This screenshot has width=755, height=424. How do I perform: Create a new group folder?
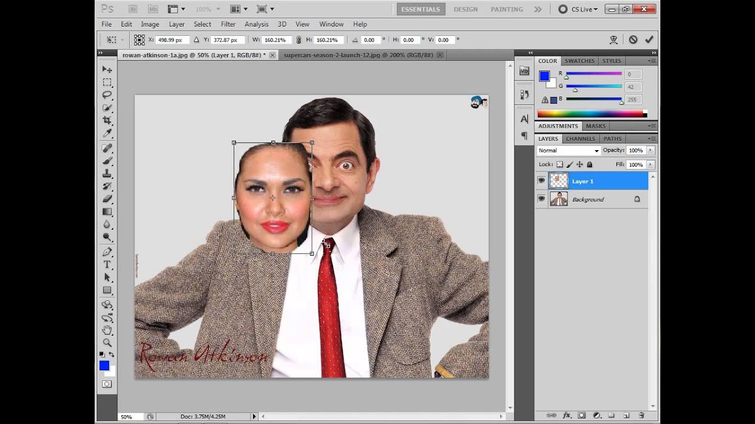click(x=611, y=415)
